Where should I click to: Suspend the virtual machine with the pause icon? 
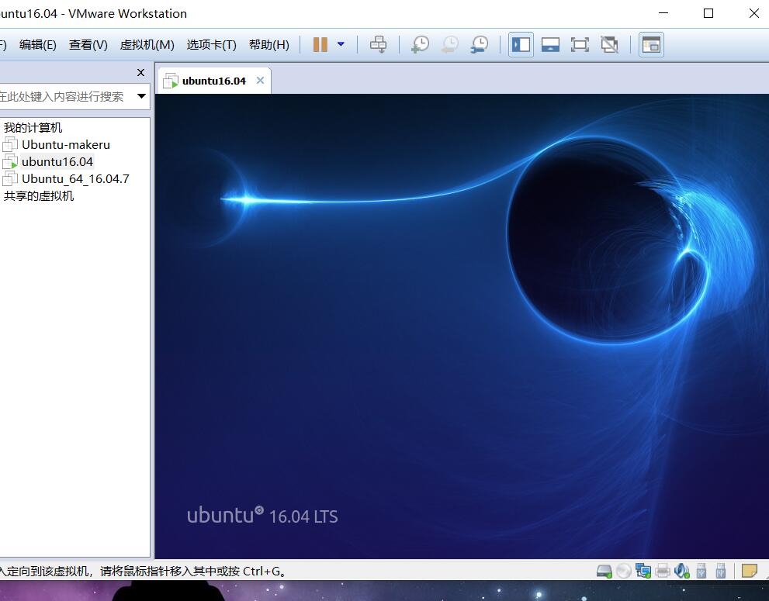click(x=319, y=44)
